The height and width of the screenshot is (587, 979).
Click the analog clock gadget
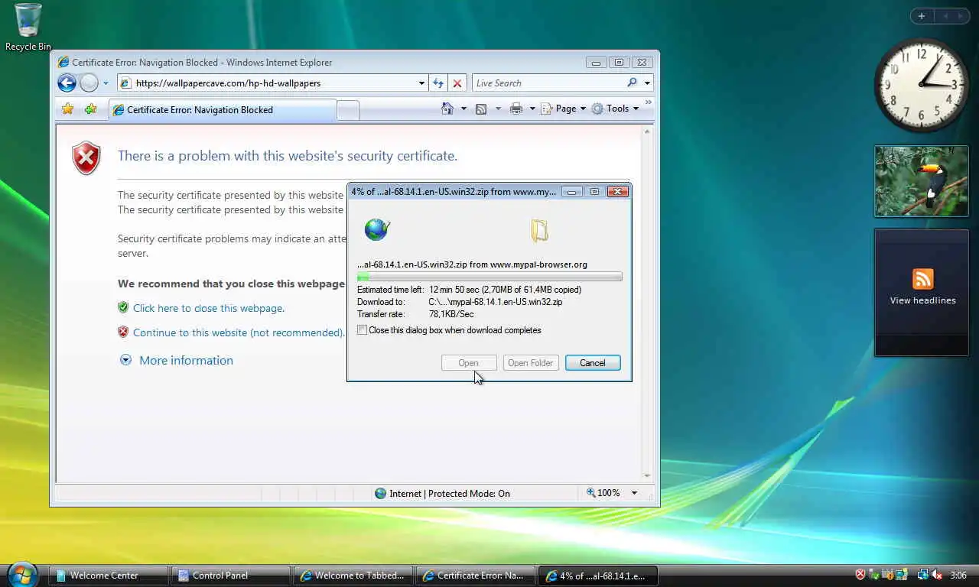pyautogui.click(x=922, y=84)
